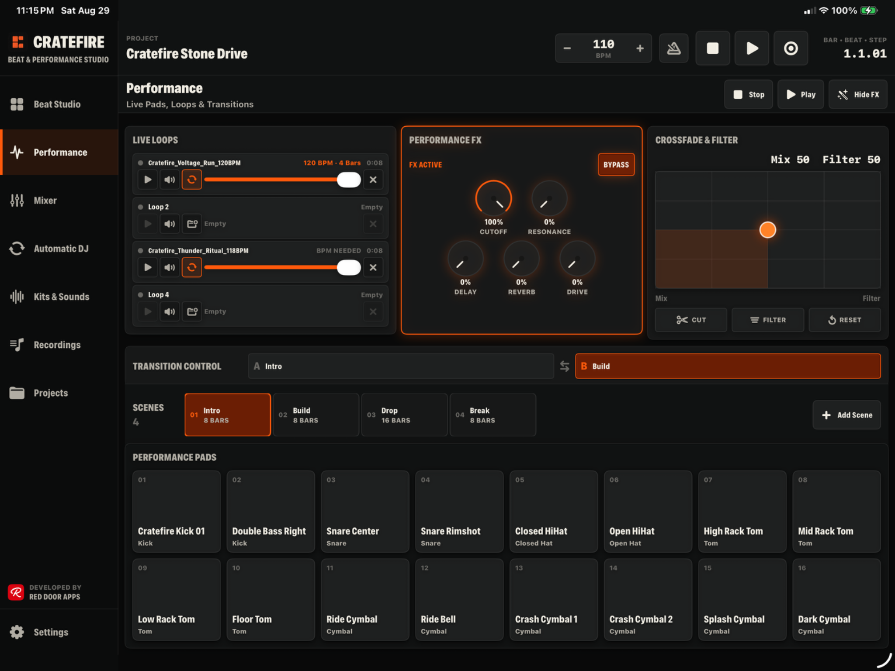
Task: Play the Cratefire_Thunder_Ritual_118BPM loop
Action: 148,267
